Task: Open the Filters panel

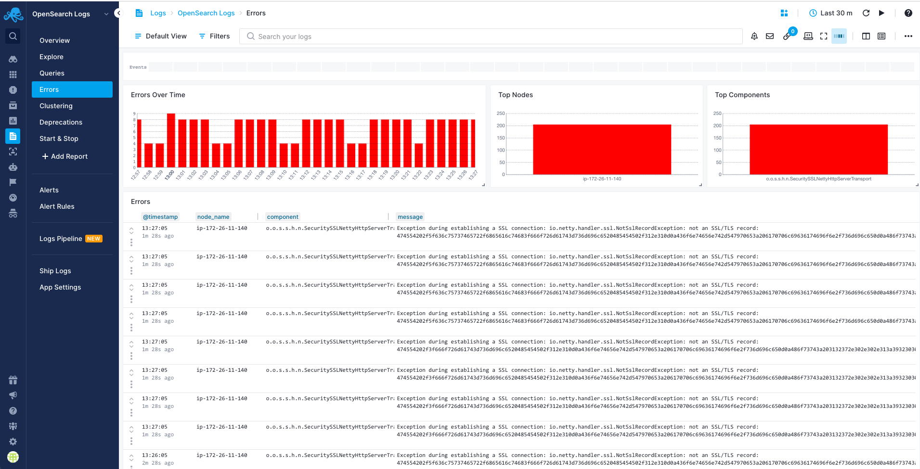Action: tap(214, 36)
